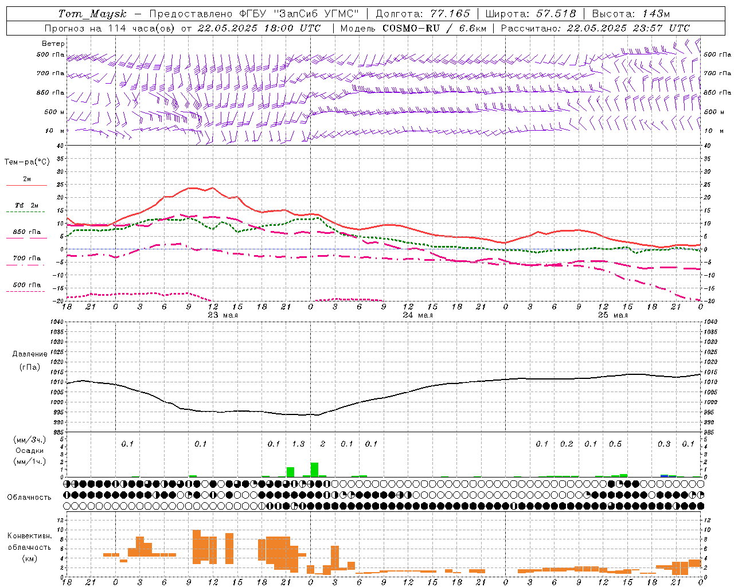
Task: Click the '850 гПа' entry in temperature legend
Action: tap(26, 232)
